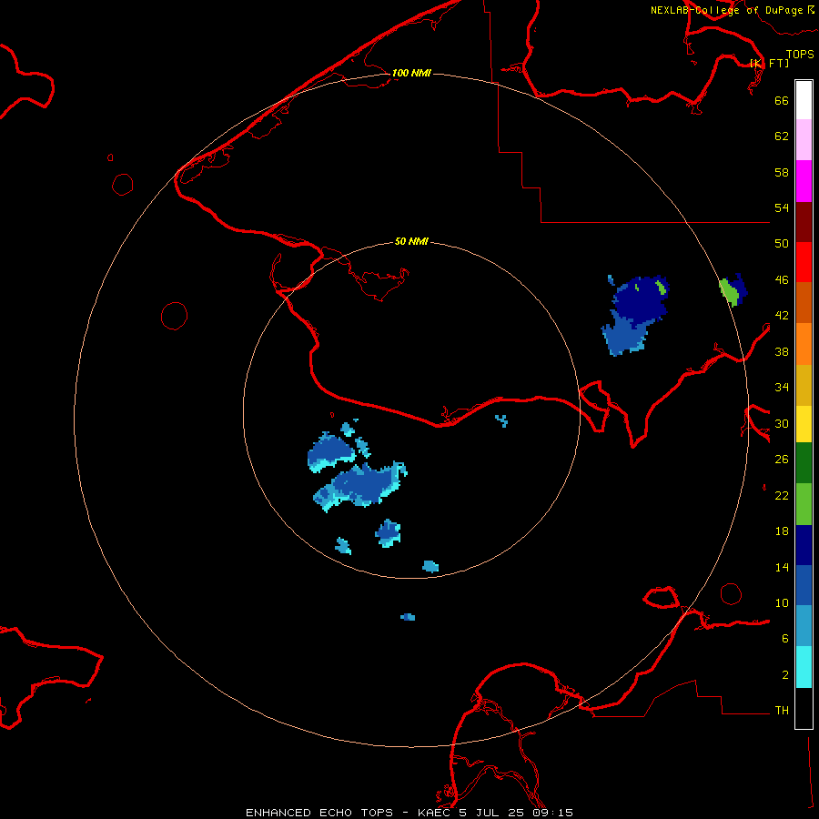The image size is (819, 819).
Task: Click the '5 JUL 25' date in caption
Action: [x=493, y=813]
